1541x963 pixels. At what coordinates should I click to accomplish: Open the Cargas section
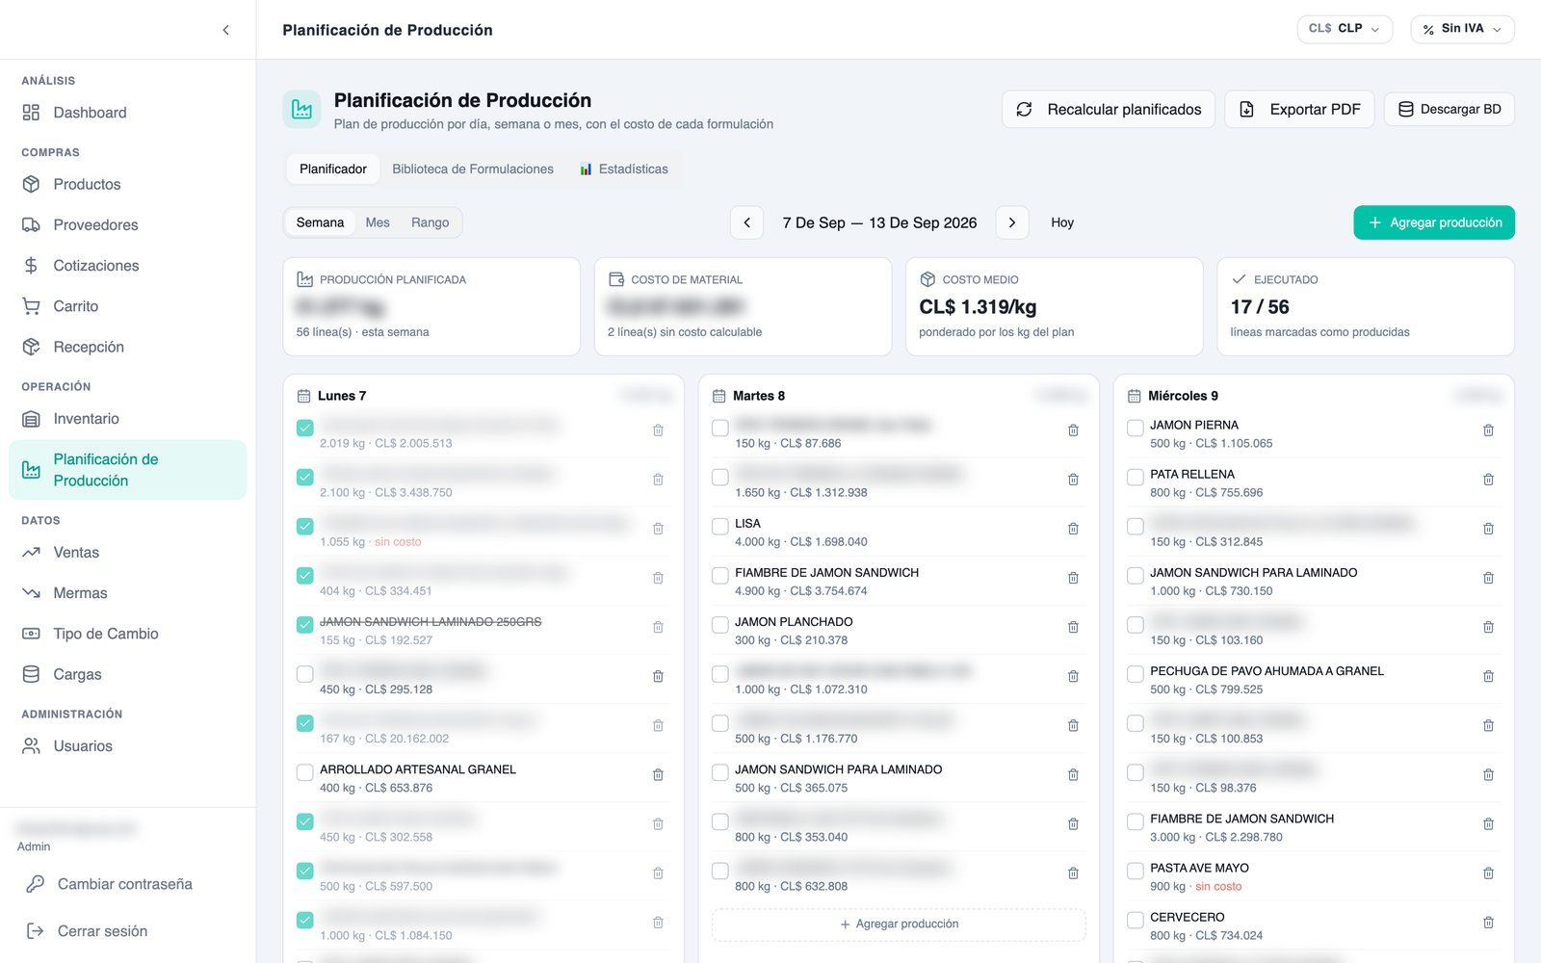127,674
